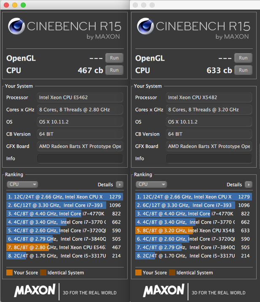This screenshot has width=260, height=302.
Task: Open the CPU ranking dropdown in left window
Action: click(x=22, y=184)
